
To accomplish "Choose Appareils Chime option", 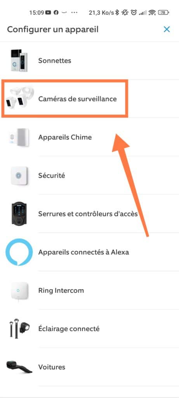I will point(89,137).
